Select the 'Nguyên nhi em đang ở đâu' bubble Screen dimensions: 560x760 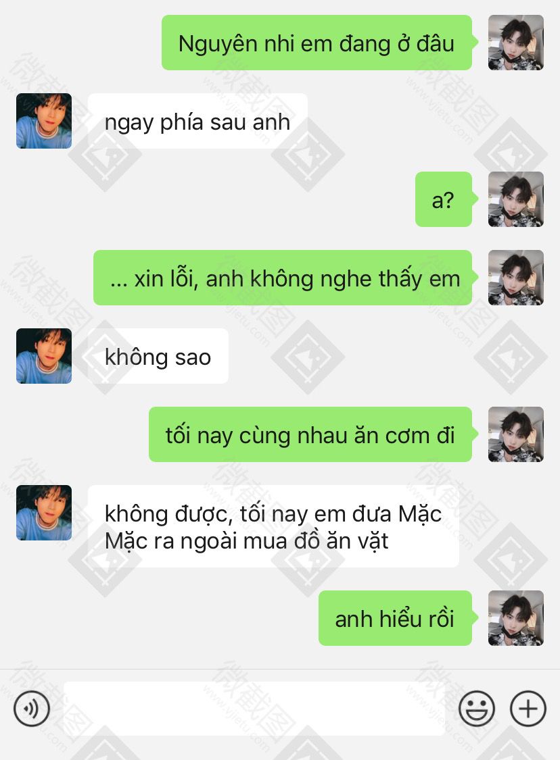coord(317,43)
